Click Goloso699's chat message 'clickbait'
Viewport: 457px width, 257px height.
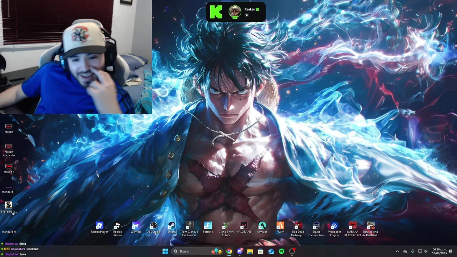click(x=32, y=249)
